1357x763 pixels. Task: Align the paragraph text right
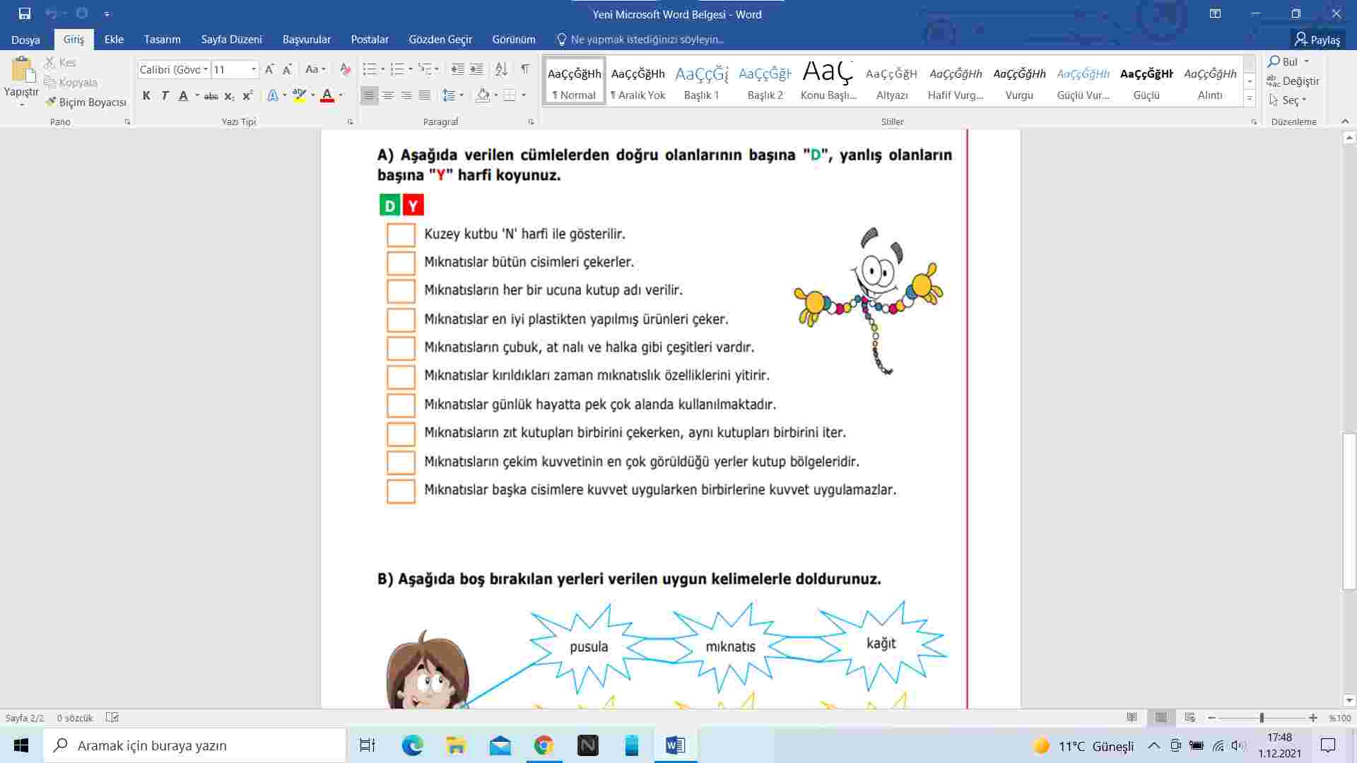point(406,95)
